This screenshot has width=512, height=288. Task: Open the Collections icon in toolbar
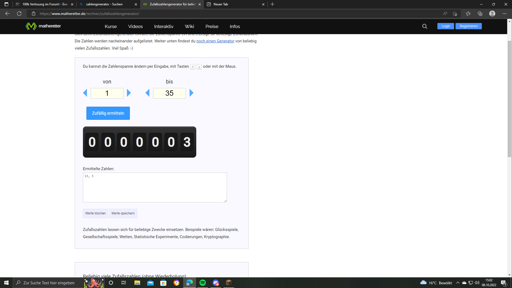click(x=480, y=14)
